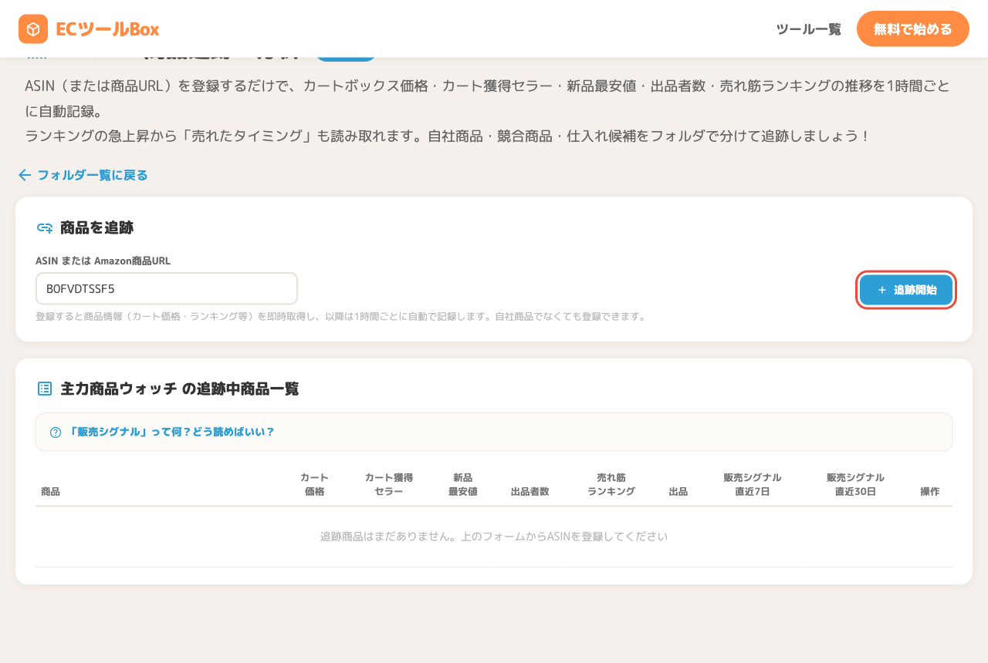Click the 出品者数 column header
This screenshot has width=988, height=663.
point(530,491)
